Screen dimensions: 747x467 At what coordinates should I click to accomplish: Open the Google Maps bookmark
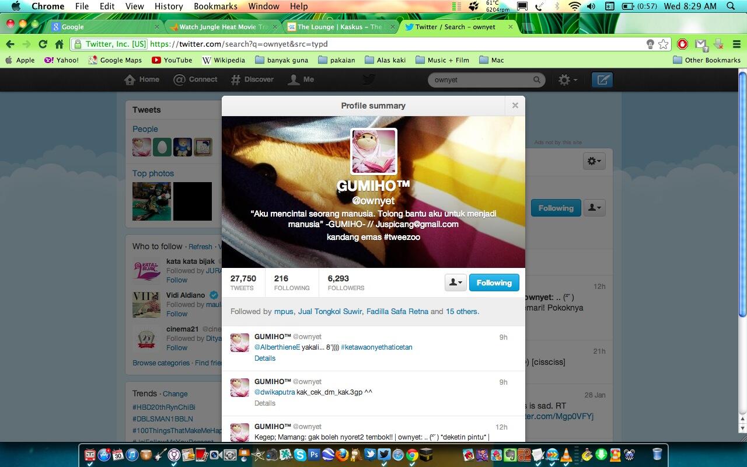pos(115,60)
